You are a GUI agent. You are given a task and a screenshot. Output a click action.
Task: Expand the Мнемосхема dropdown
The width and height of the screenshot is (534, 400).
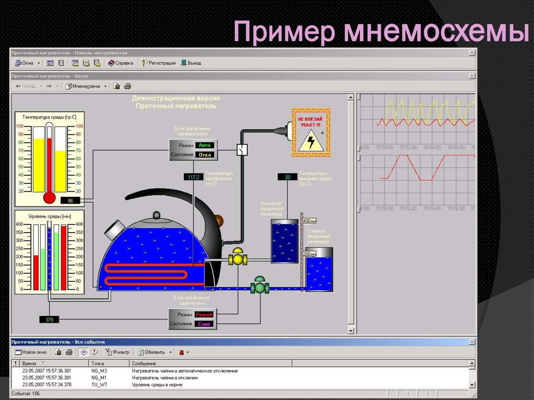(x=105, y=85)
